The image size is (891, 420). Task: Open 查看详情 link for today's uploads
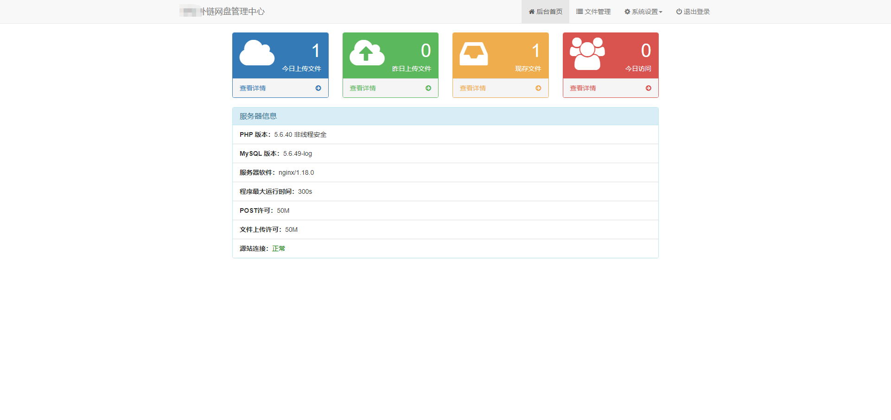coord(253,88)
